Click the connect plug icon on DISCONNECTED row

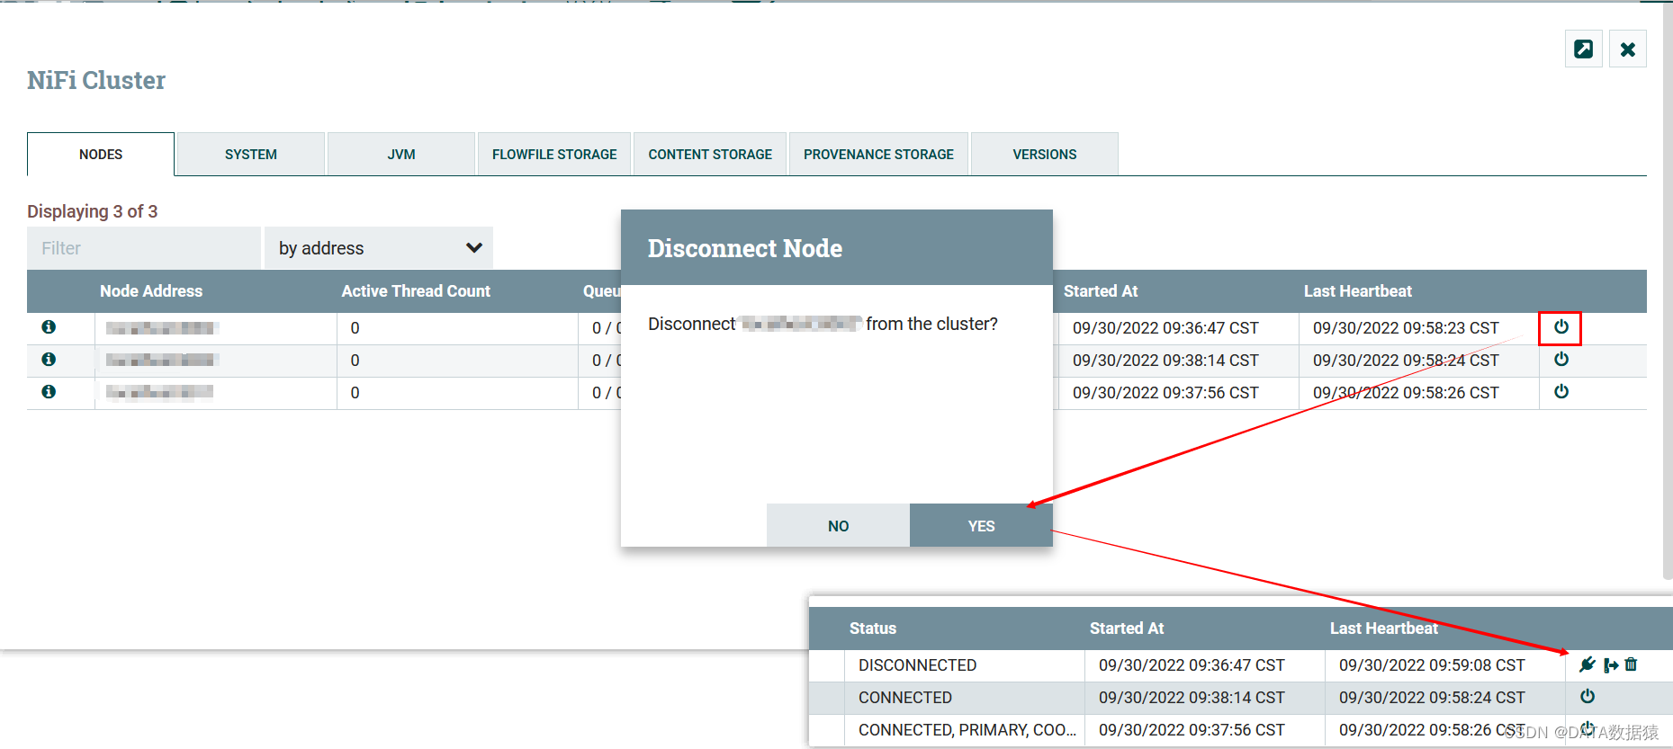1588,664
